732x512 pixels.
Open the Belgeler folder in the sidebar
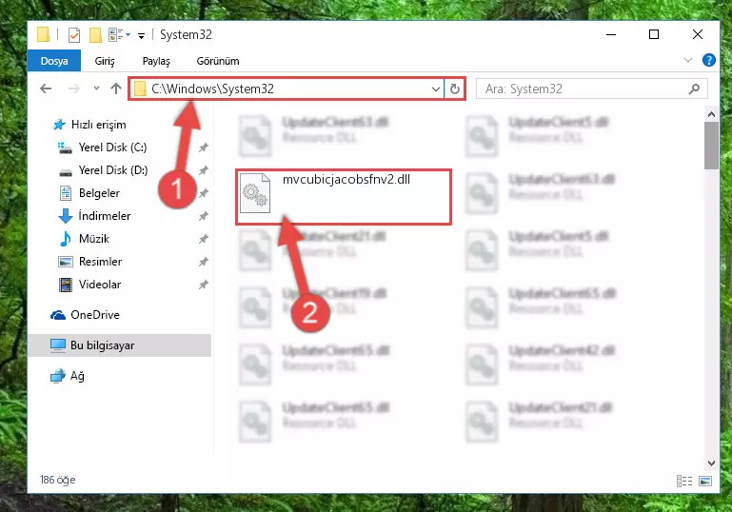(x=89, y=193)
